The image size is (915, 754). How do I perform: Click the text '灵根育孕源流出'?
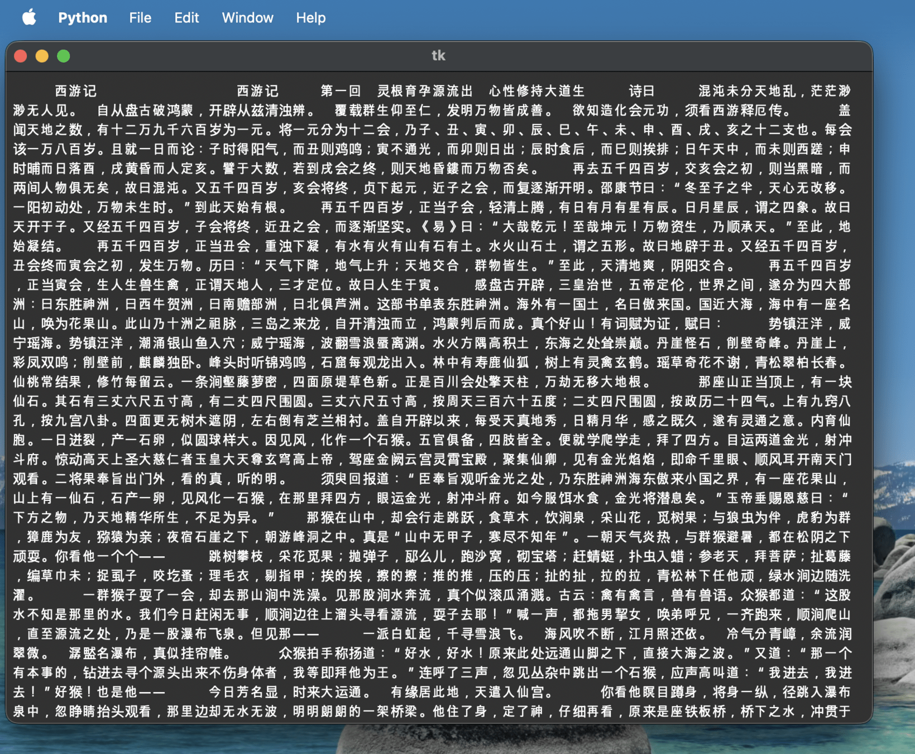point(425,91)
